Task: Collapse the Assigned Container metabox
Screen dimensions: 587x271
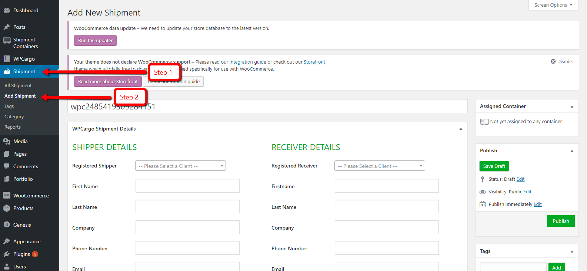Action: coord(572,106)
